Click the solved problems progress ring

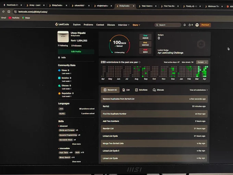pyautogui.click(x=120, y=44)
